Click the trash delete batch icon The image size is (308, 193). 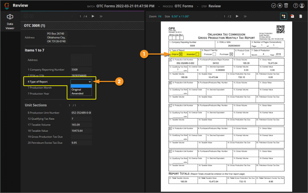(286, 6)
